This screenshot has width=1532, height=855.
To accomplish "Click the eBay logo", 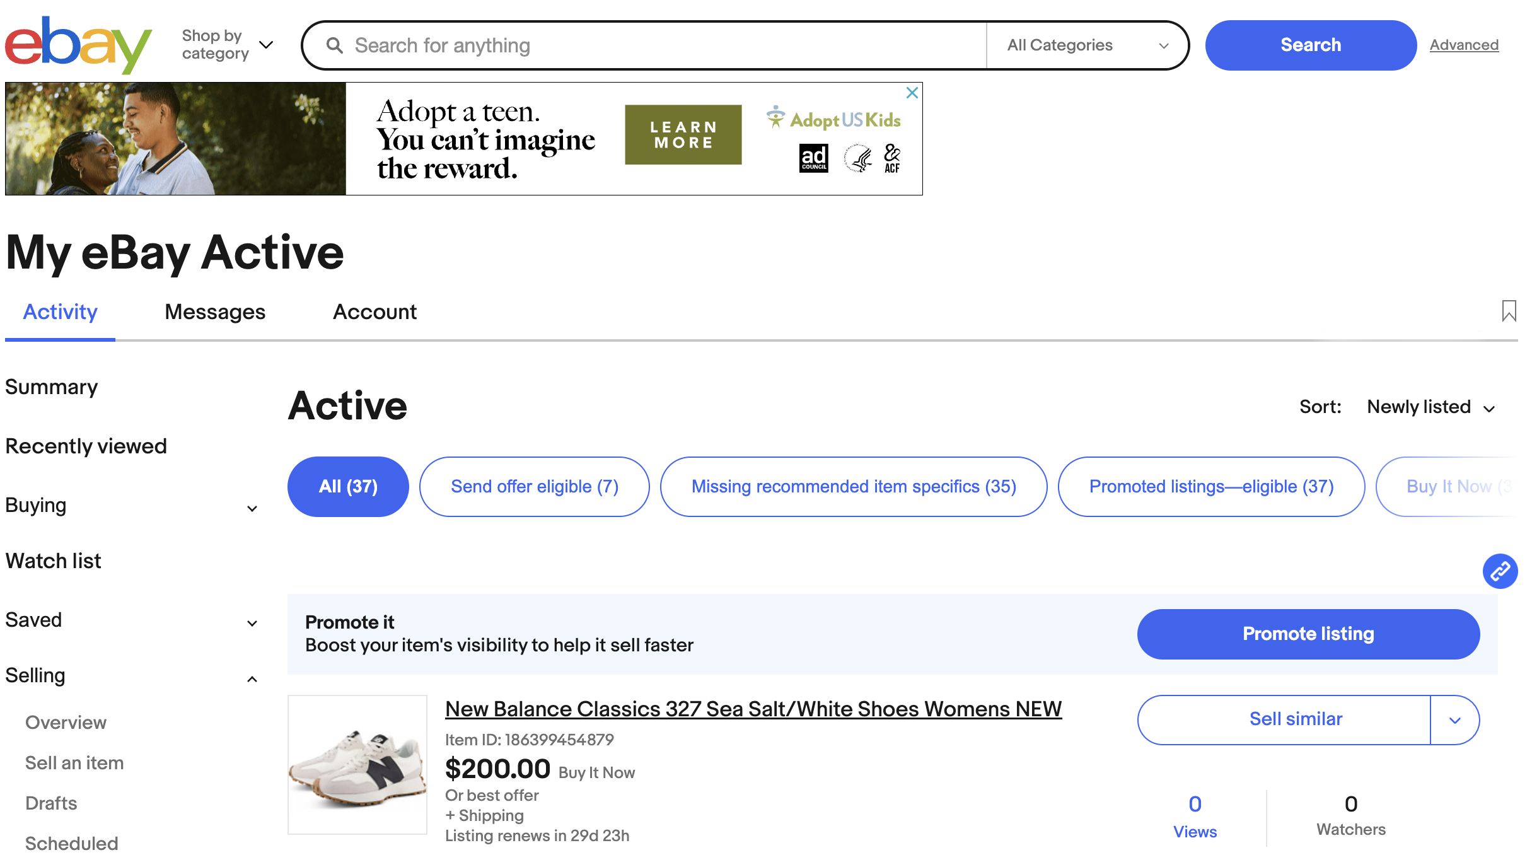I will tap(78, 44).
